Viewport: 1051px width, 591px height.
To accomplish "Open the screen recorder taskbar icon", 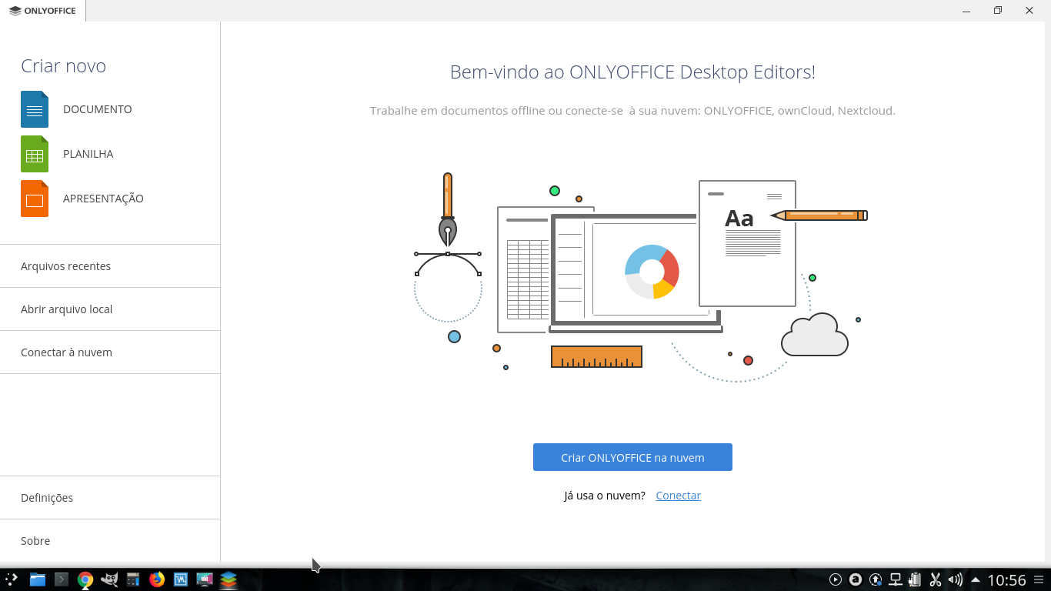I will tap(205, 579).
